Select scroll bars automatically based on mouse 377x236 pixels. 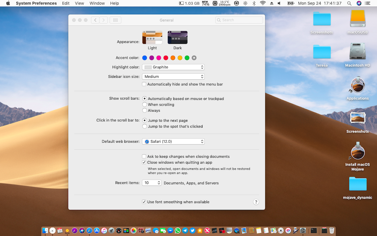[144, 98]
